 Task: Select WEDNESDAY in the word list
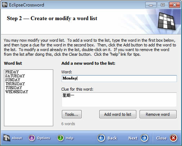[x=17, y=92]
